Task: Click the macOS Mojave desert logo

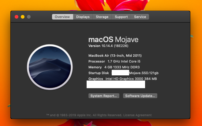Action: (x=50, y=67)
